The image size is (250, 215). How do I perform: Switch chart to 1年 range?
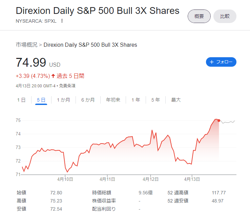click(136, 100)
